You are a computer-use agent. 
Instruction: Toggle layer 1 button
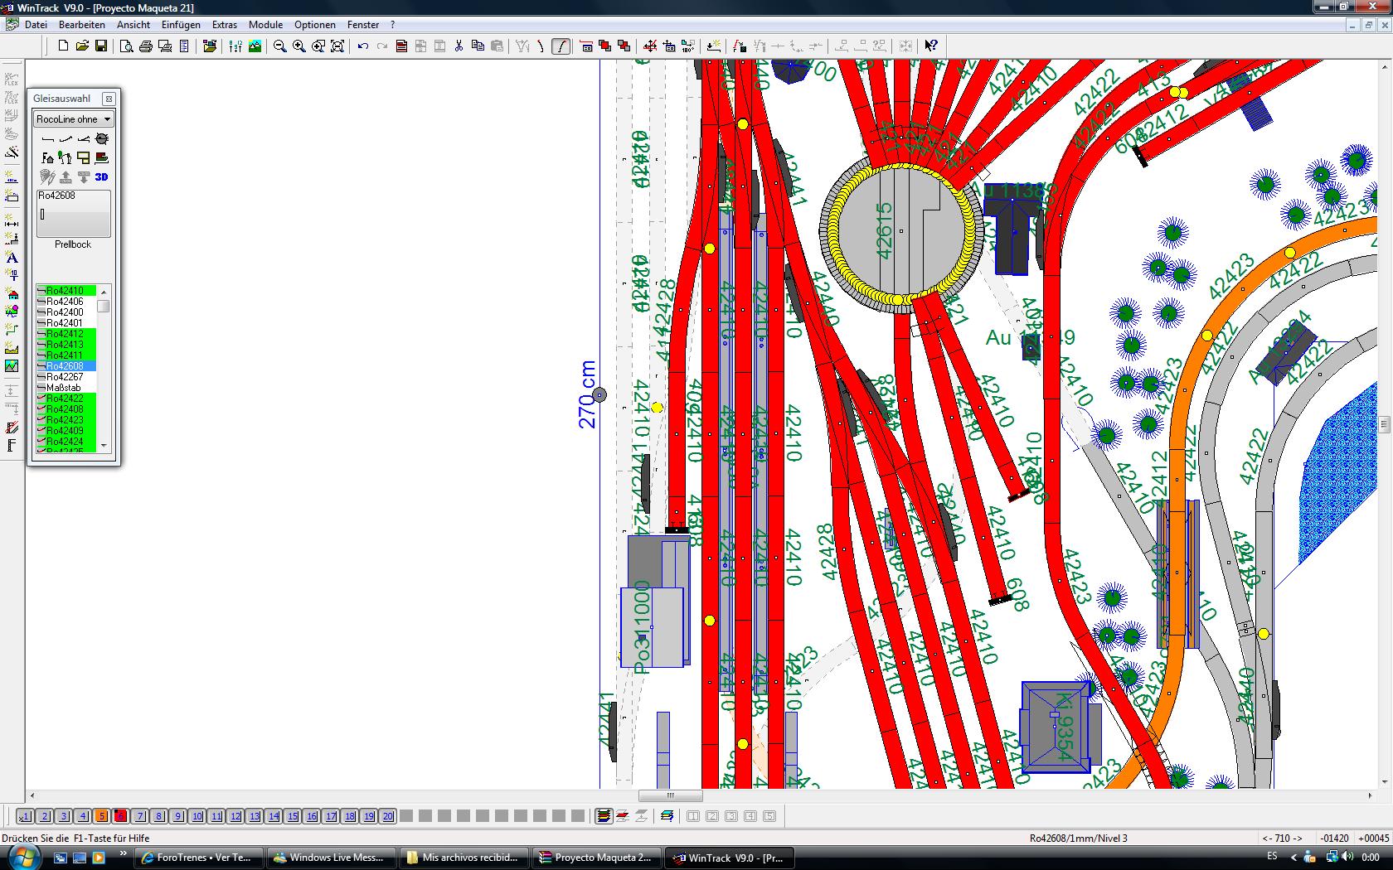[x=25, y=816]
